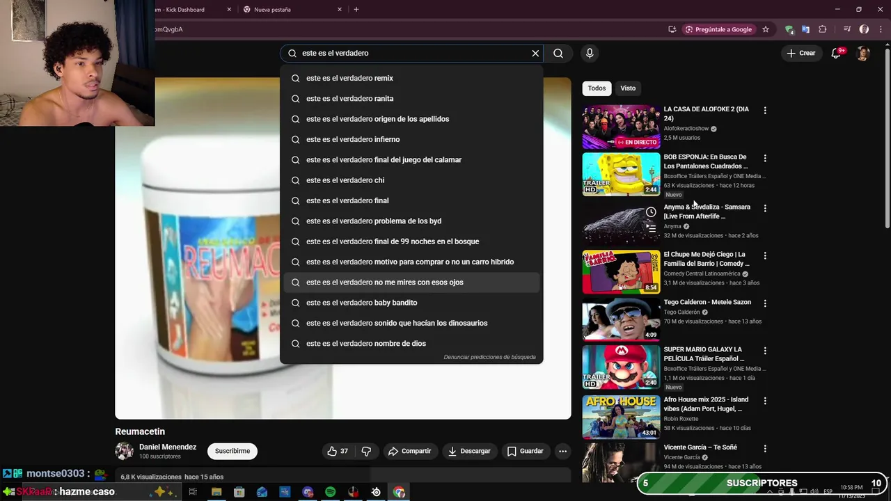
Task: Open La Casa de Alofoke 2 thumbnail
Action: [621, 127]
